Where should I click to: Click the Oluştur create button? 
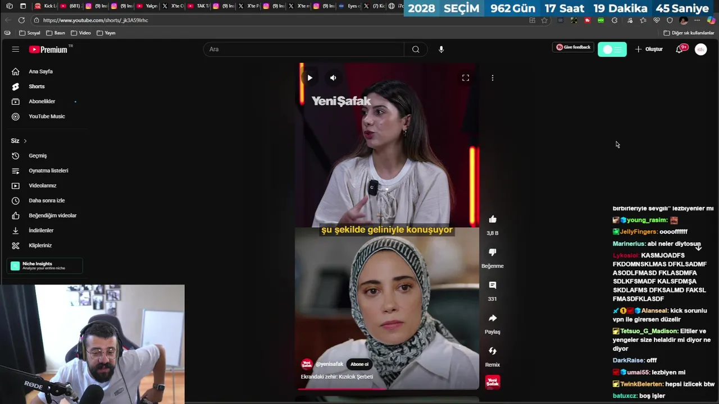(x=649, y=49)
